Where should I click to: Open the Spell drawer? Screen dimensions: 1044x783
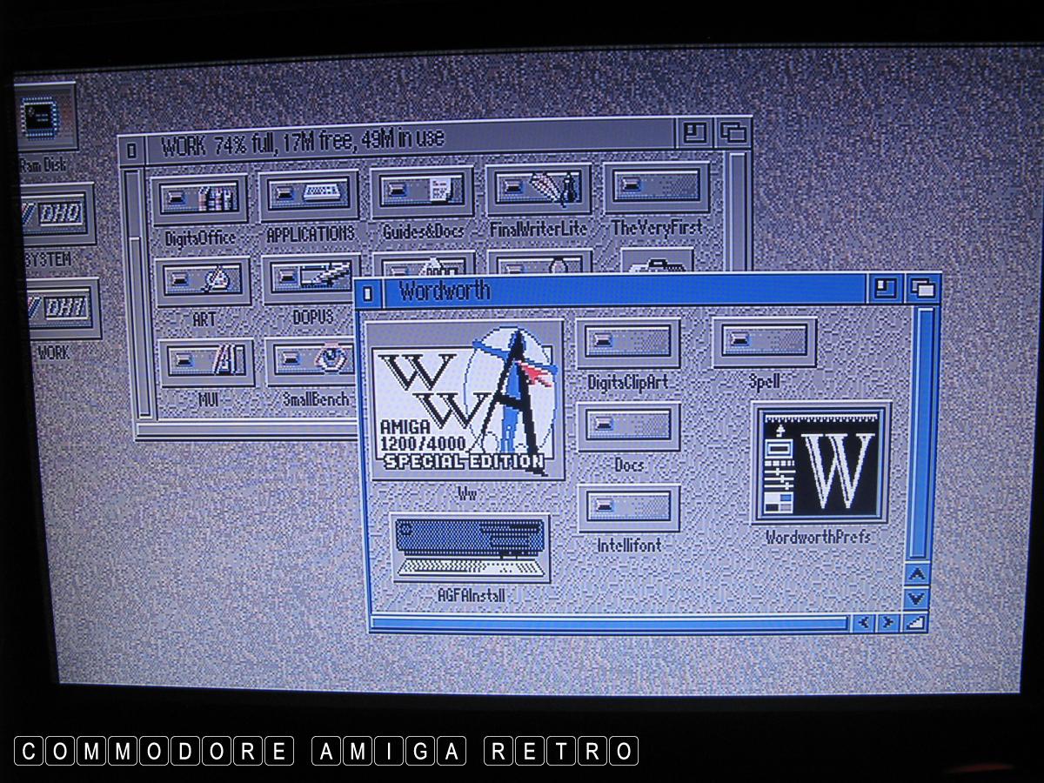click(x=764, y=342)
